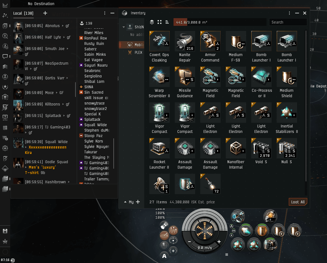Screen dimensions: 327x263
Task: Open the Local chat window options menu
Action: coord(105,13)
